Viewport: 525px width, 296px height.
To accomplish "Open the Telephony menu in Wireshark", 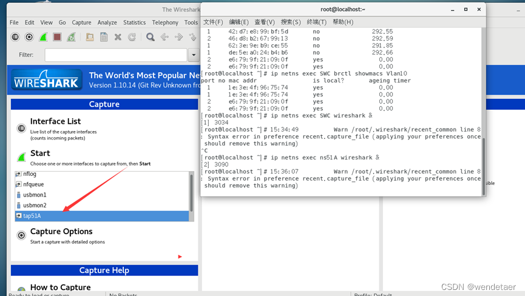I will pos(165,22).
